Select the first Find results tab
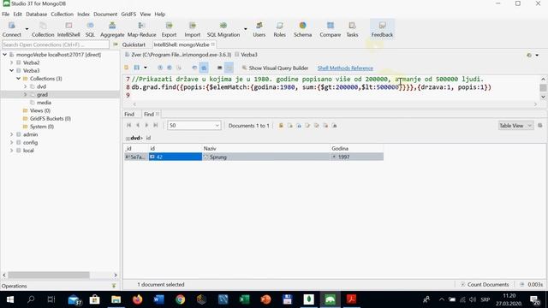548x308 pixels. pyautogui.click(x=129, y=114)
